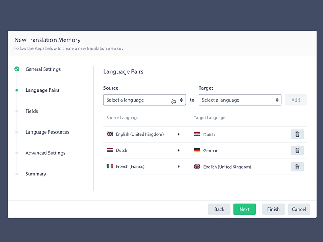Click the Back button
The width and height of the screenshot is (323, 242).
tap(219, 209)
